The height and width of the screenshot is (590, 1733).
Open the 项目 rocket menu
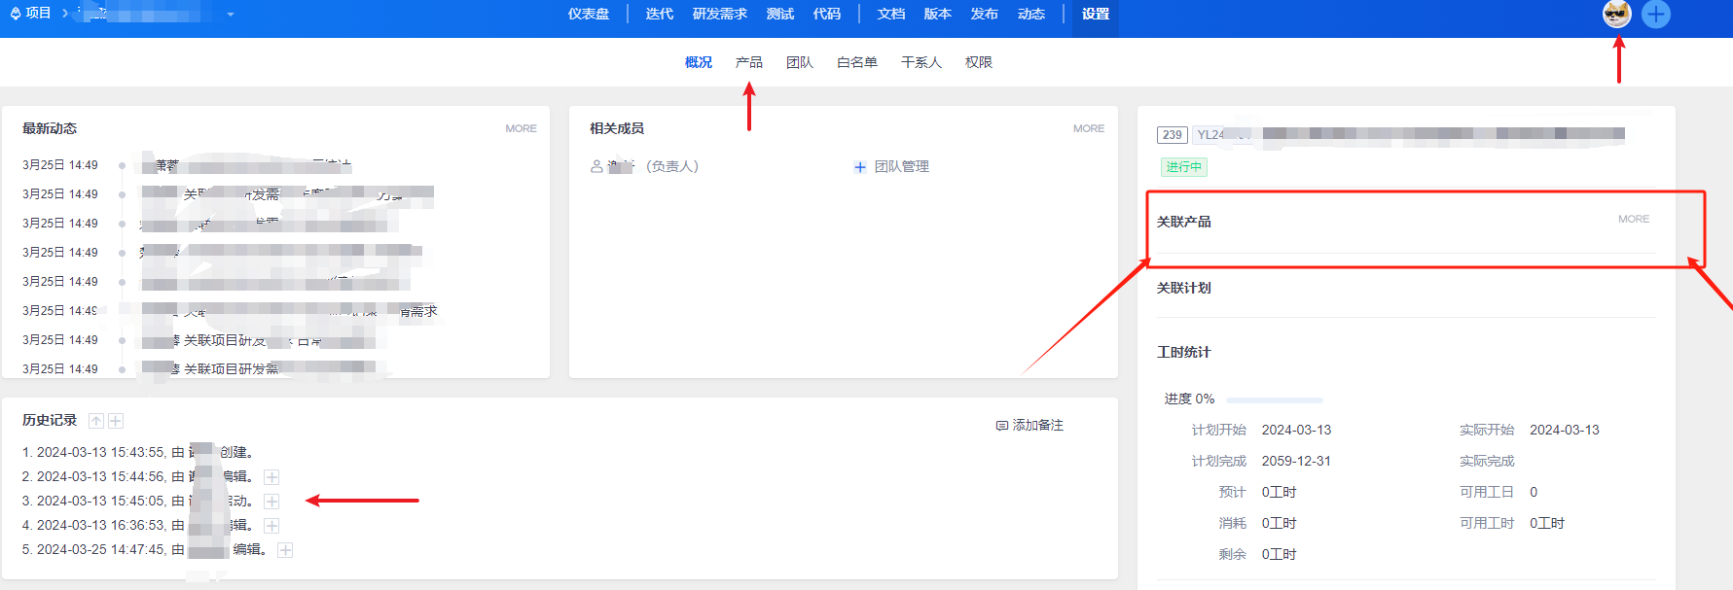30,14
